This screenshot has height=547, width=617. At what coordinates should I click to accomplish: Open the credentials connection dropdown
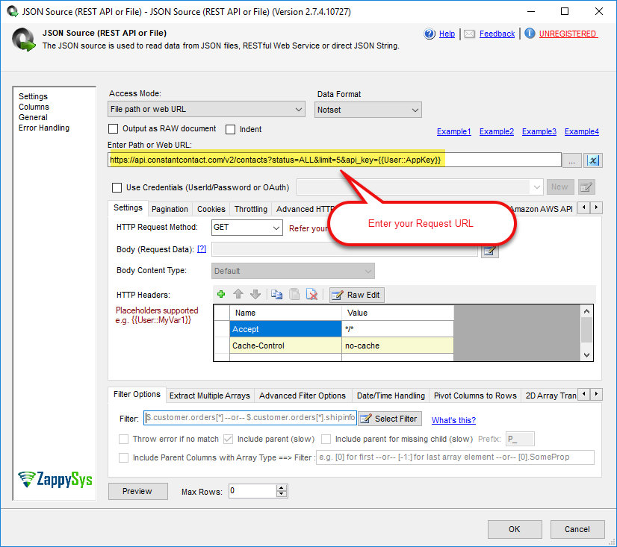click(x=420, y=187)
